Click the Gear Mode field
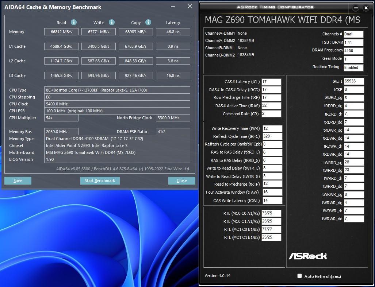This screenshot has width=375, height=287. (353, 59)
